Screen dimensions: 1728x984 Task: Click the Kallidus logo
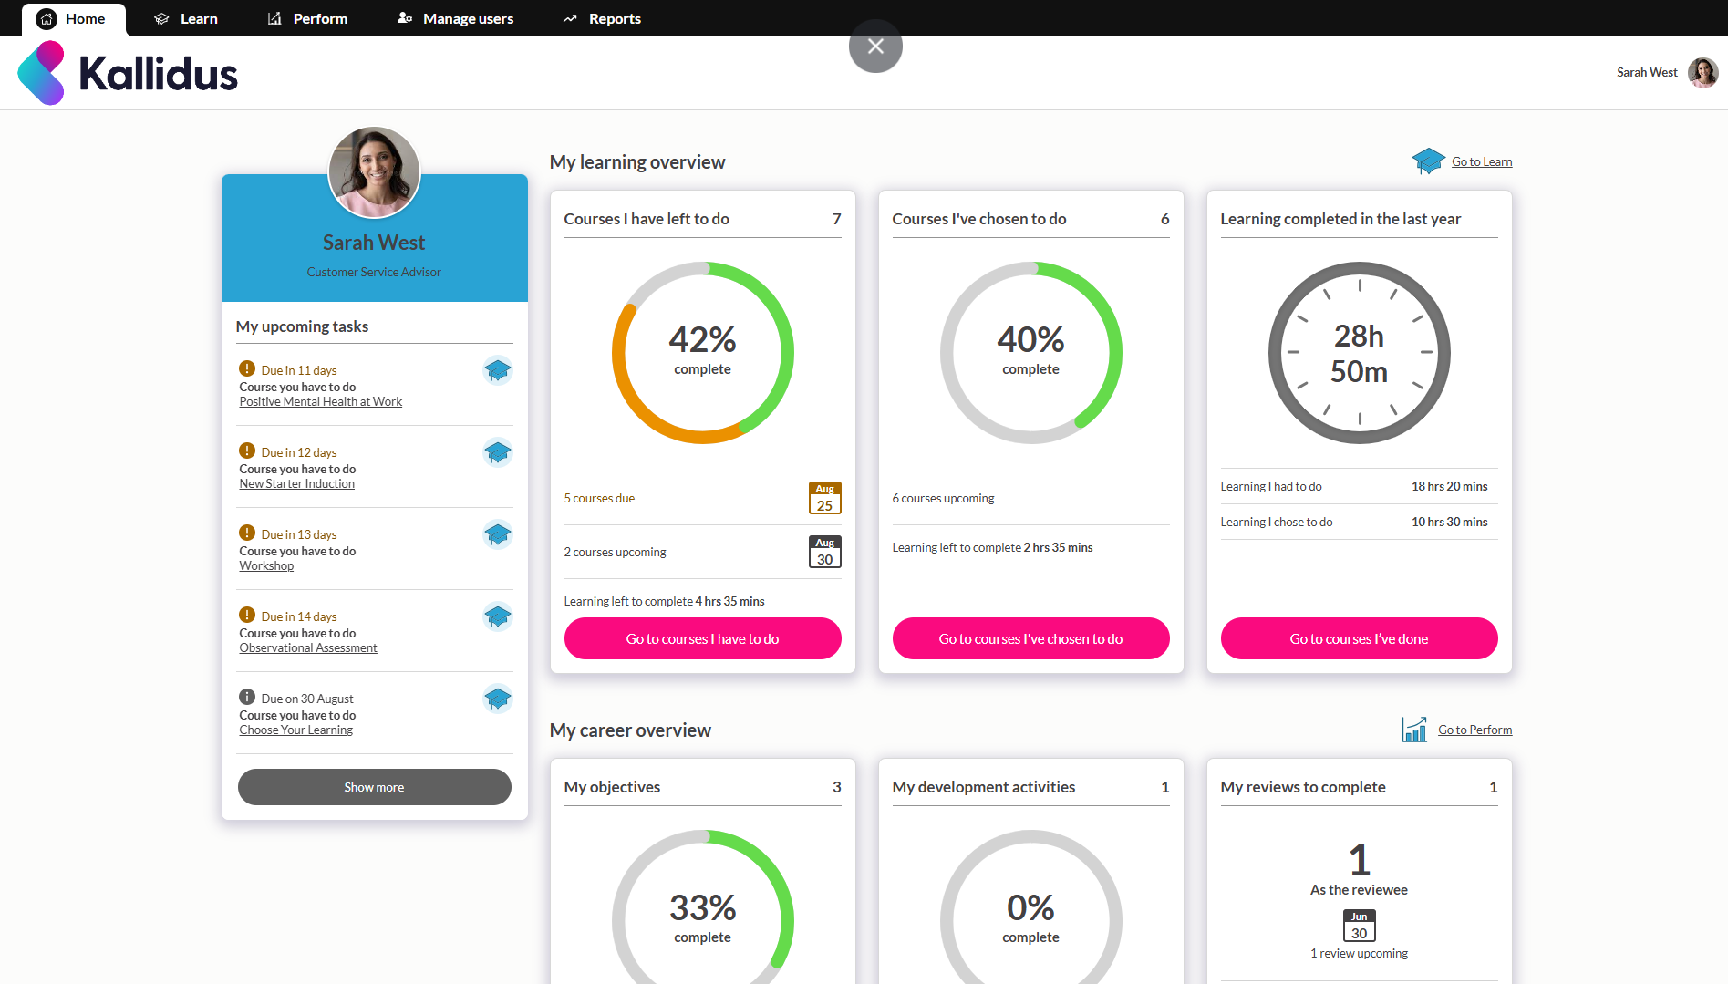(x=126, y=72)
